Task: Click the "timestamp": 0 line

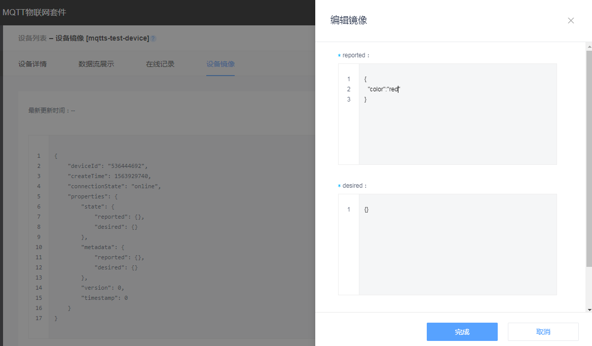Action: (x=104, y=298)
